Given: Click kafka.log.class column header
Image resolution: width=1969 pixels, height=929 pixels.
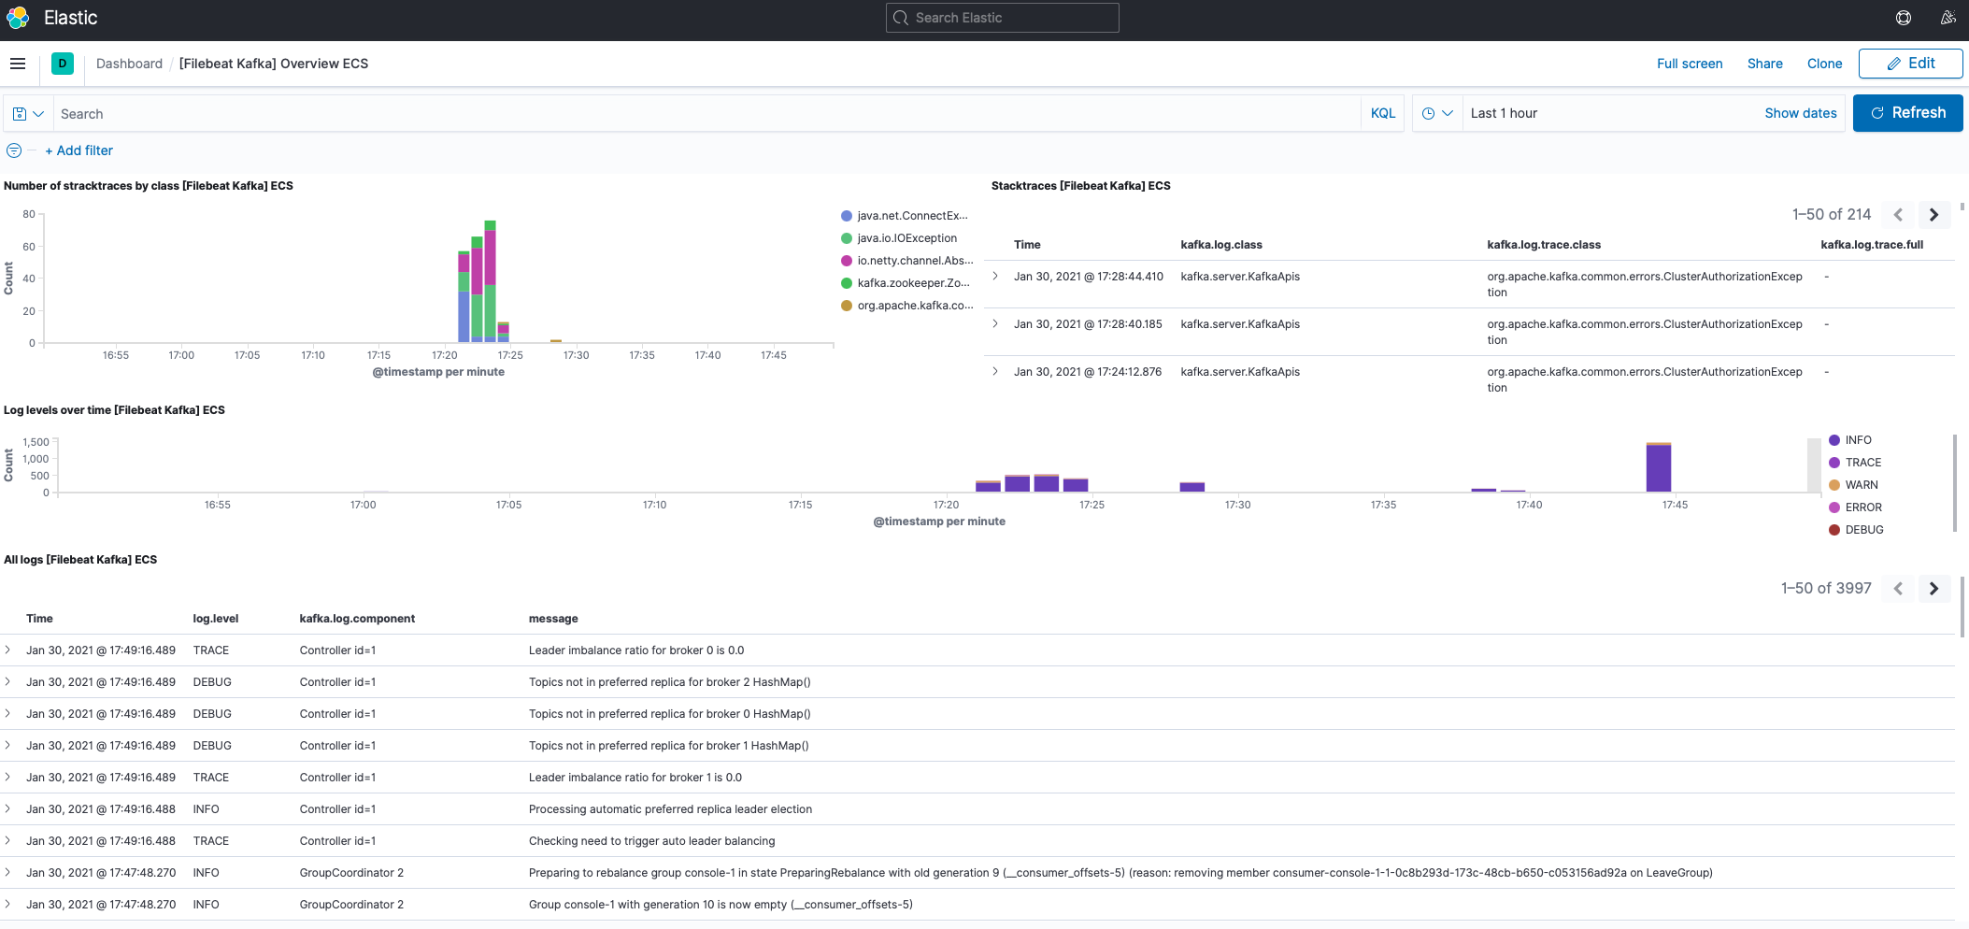Looking at the screenshot, I should click(1221, 245).
